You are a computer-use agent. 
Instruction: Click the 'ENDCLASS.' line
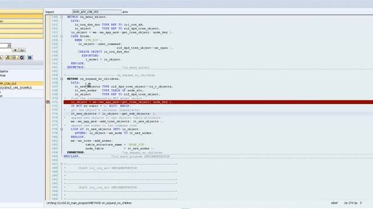tap(72, 156)
